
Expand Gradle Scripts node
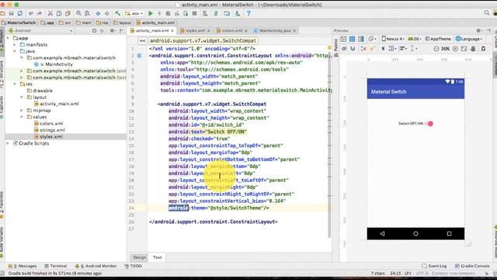(x=8, y=143)
